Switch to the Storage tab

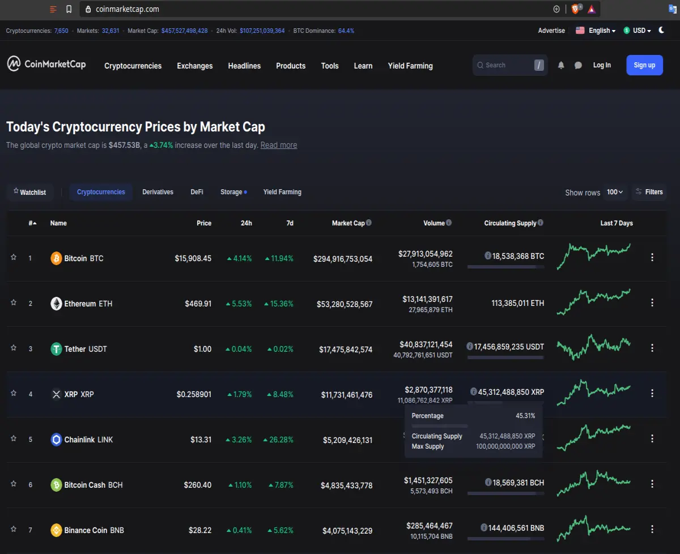tap(233, 192)
